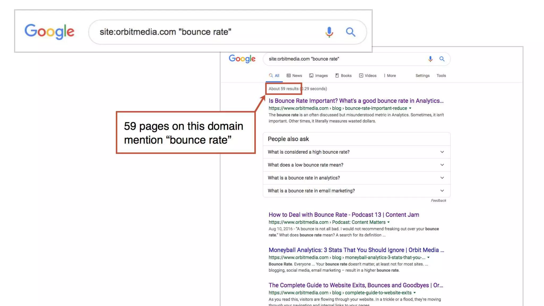Open the Books results tab

(x=343, y=76)
